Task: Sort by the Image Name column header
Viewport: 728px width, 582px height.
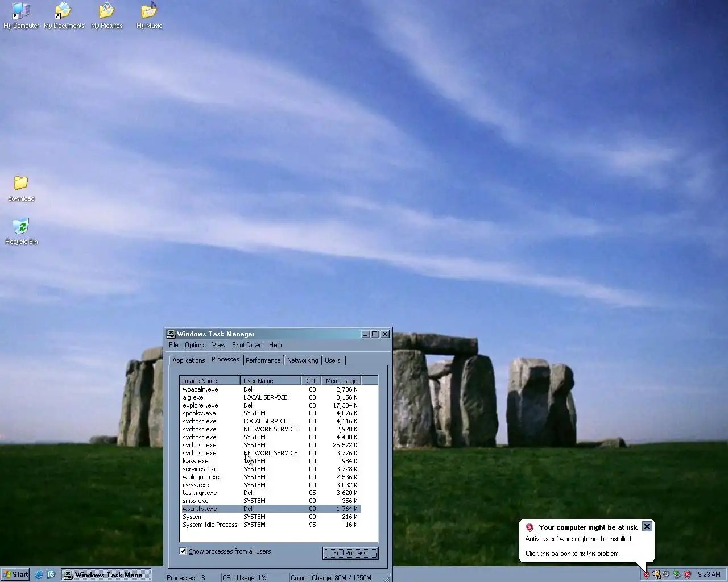Action: (210, 381)
